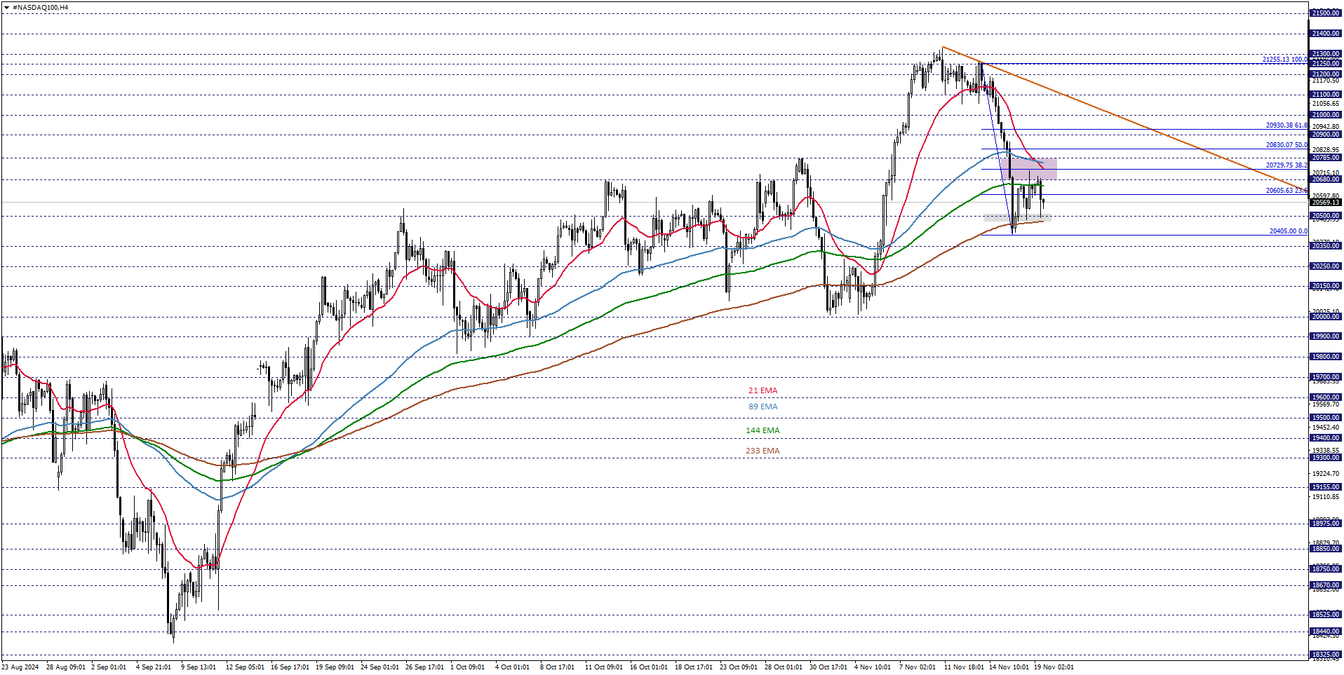Click the 233 EMA legend label

tap(762, 451)
